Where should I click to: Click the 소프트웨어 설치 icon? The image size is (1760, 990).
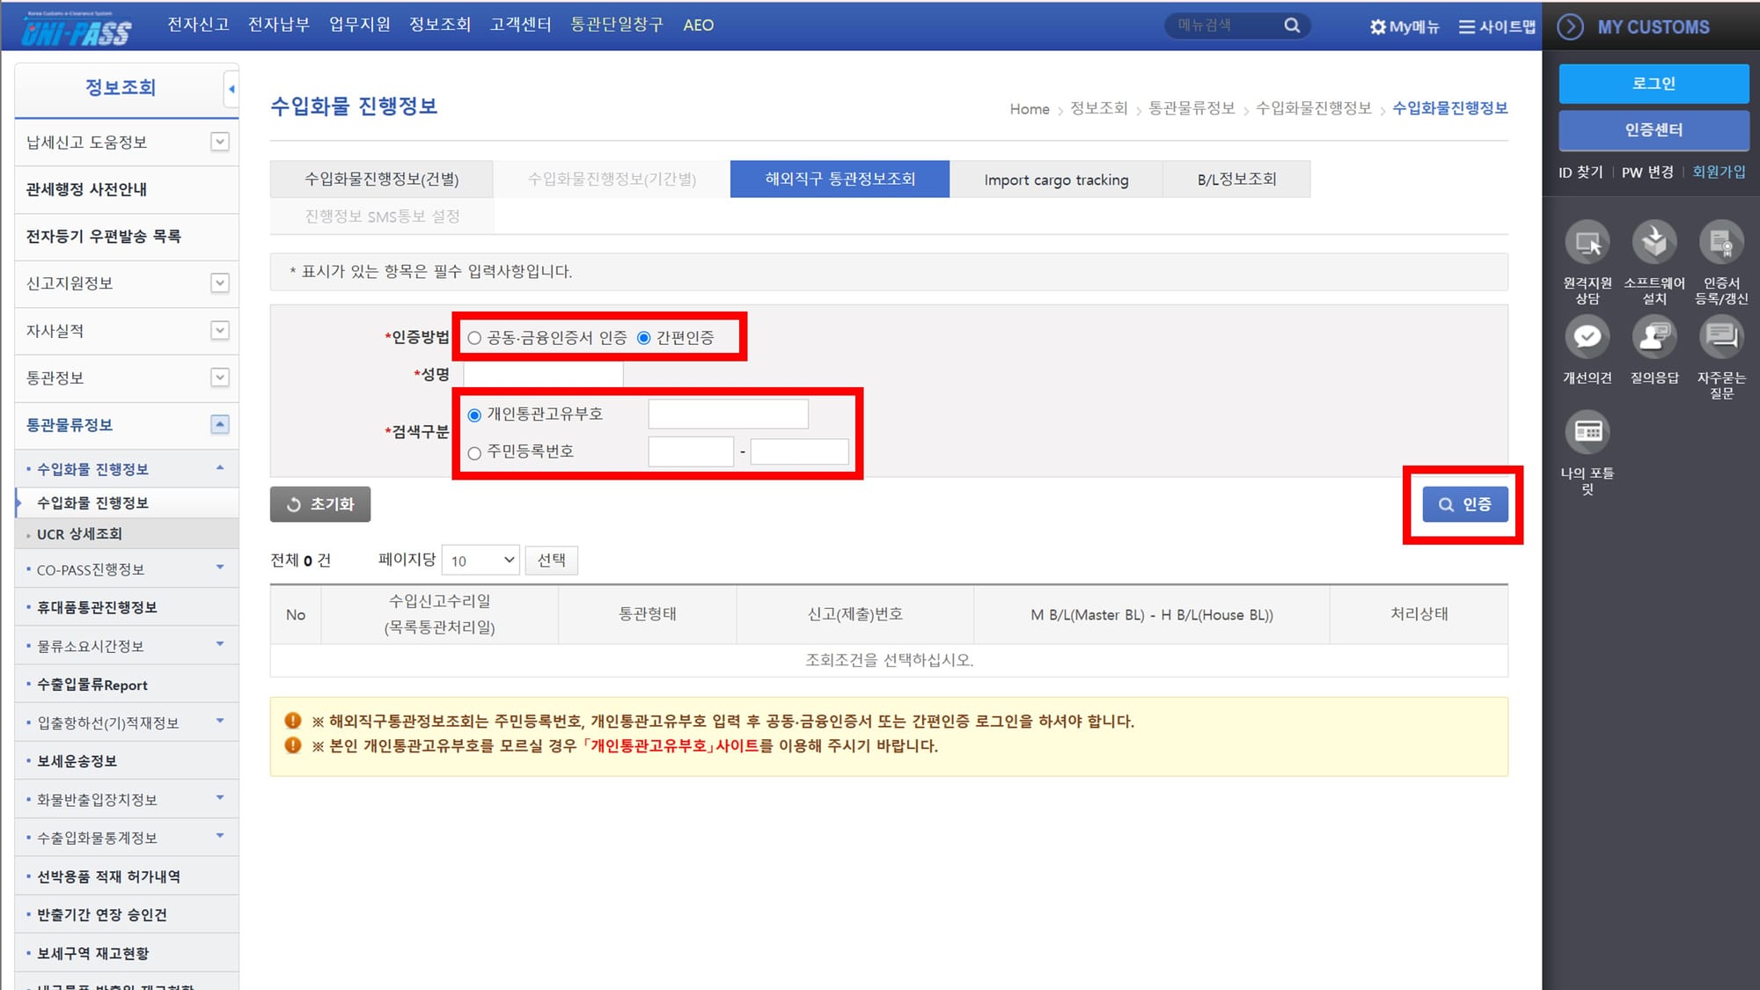pos(1654,243)
